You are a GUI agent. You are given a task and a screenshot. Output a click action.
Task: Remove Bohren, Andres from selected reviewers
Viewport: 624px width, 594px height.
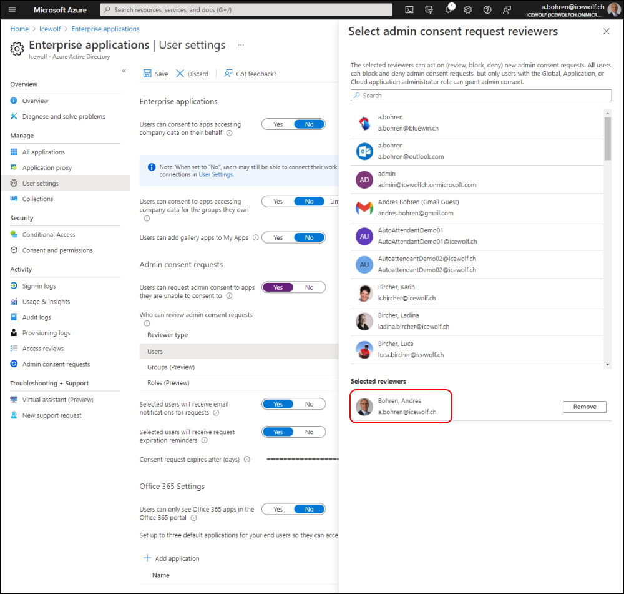pos(584,407)
